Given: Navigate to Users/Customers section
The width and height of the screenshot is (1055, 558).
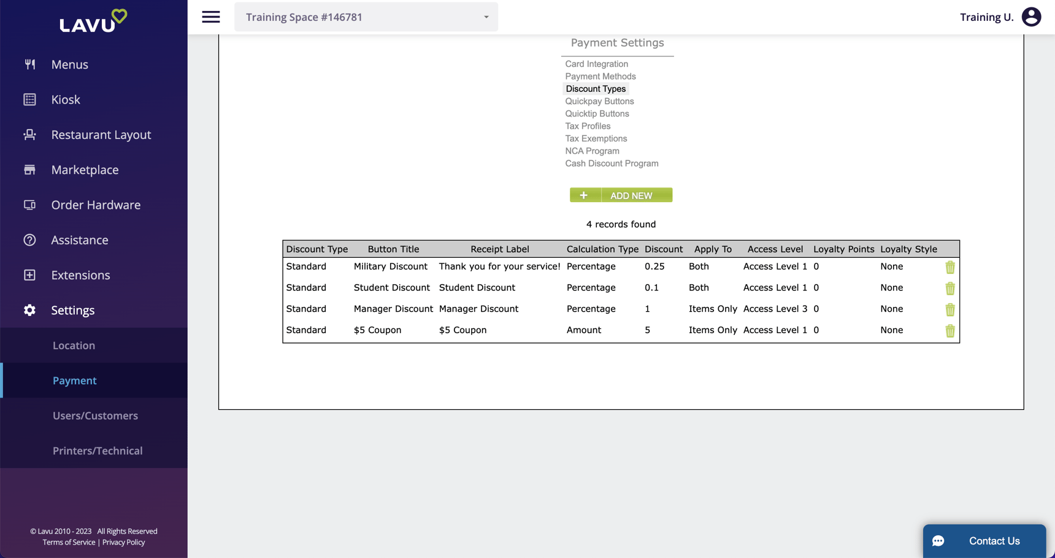Looking at the screenshot, I should tap(95, 415).
